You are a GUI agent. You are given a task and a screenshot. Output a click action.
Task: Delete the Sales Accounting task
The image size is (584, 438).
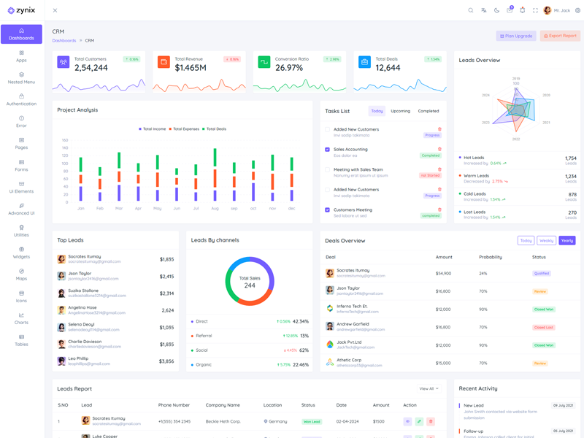point(439,149)
